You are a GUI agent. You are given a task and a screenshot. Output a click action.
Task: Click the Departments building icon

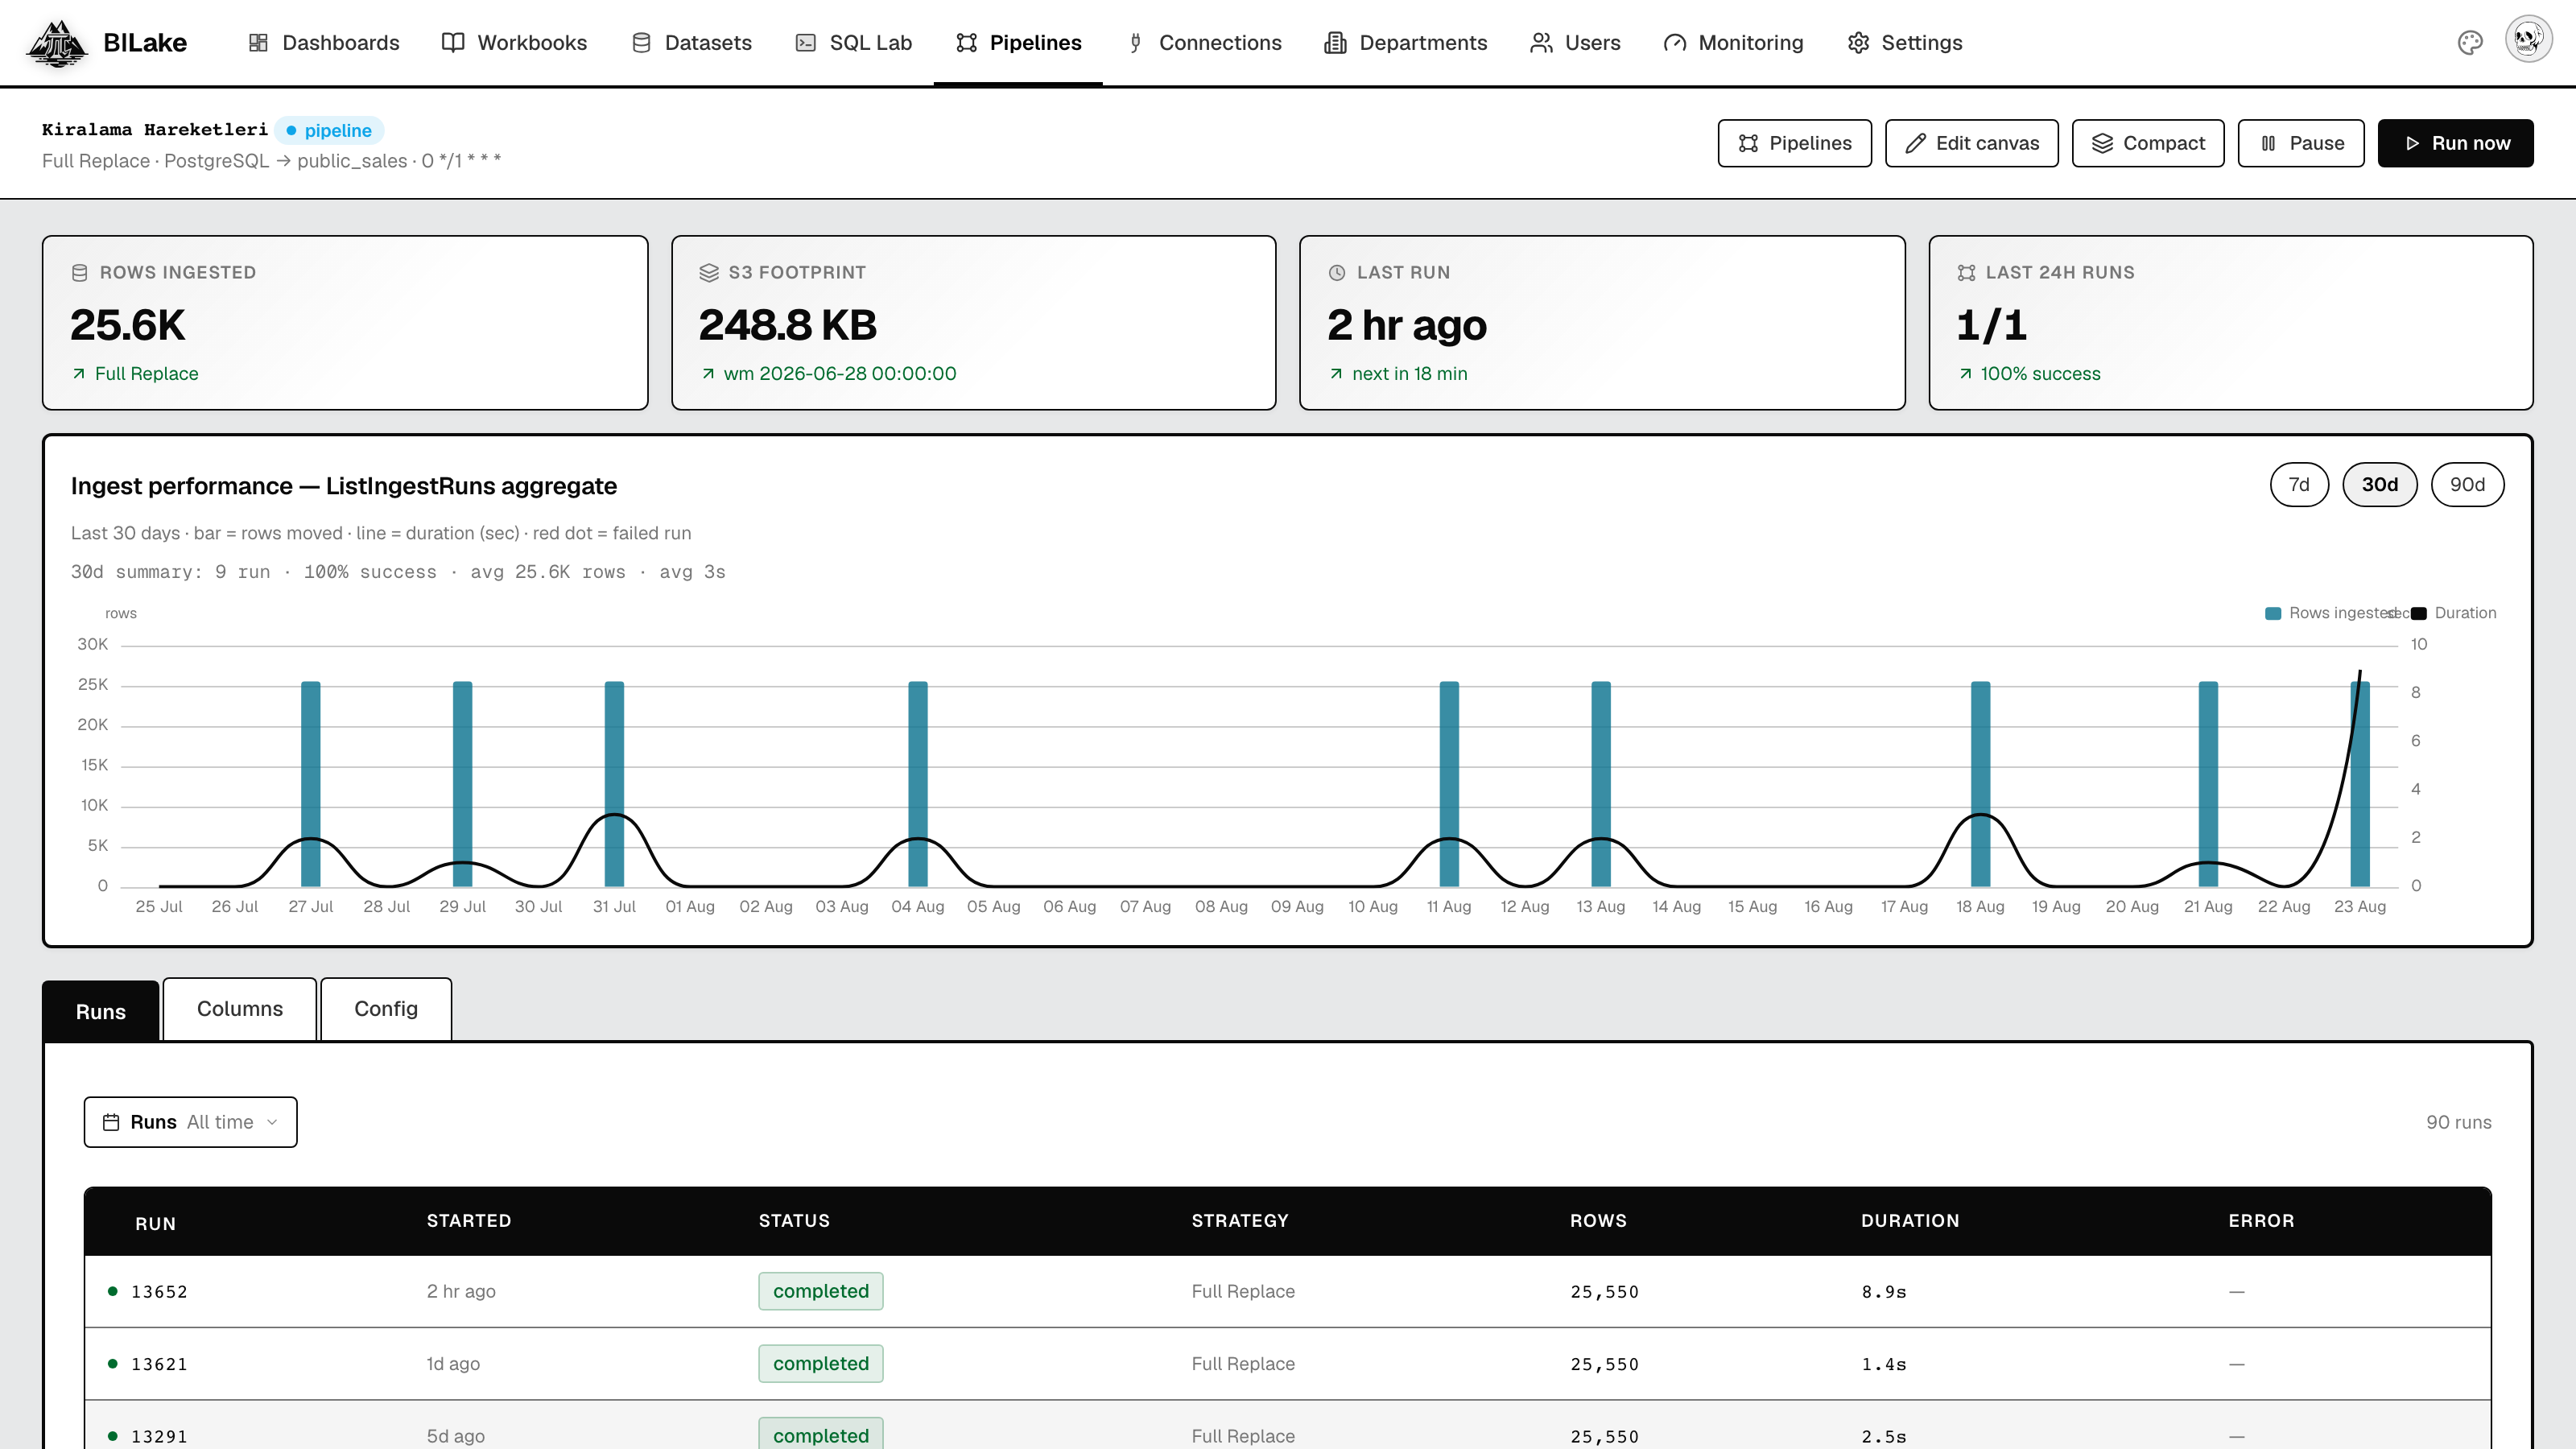point(1335,43)
